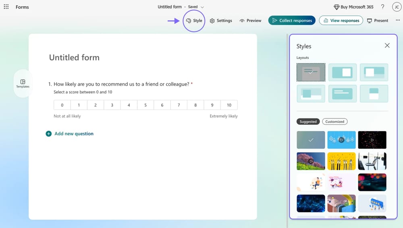Click the View responses button

coord(341,21)
